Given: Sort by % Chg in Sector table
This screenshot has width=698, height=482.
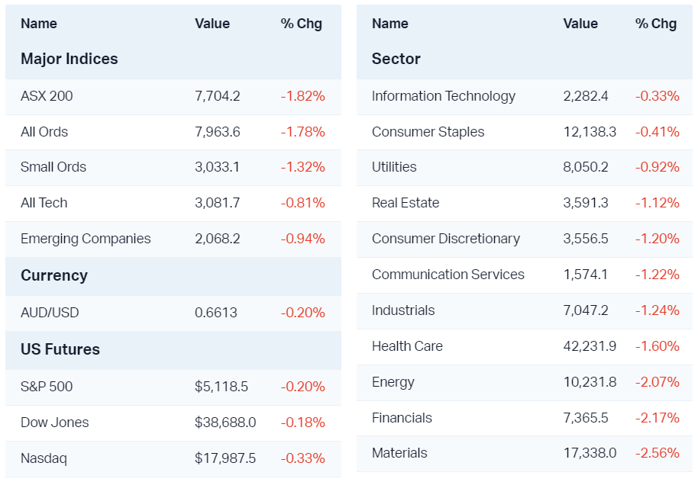Looking at the screenshot, I should (x=656, y=24).
